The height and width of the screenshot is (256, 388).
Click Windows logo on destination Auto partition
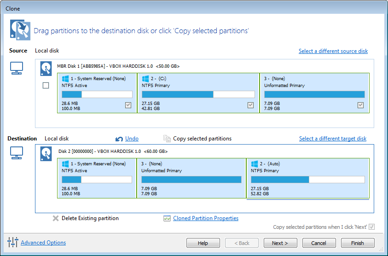[x=255, y=164]
